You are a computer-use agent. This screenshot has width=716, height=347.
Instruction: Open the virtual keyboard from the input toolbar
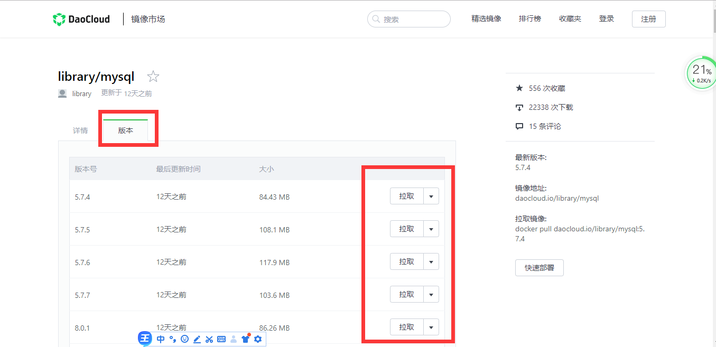point(221,339)
